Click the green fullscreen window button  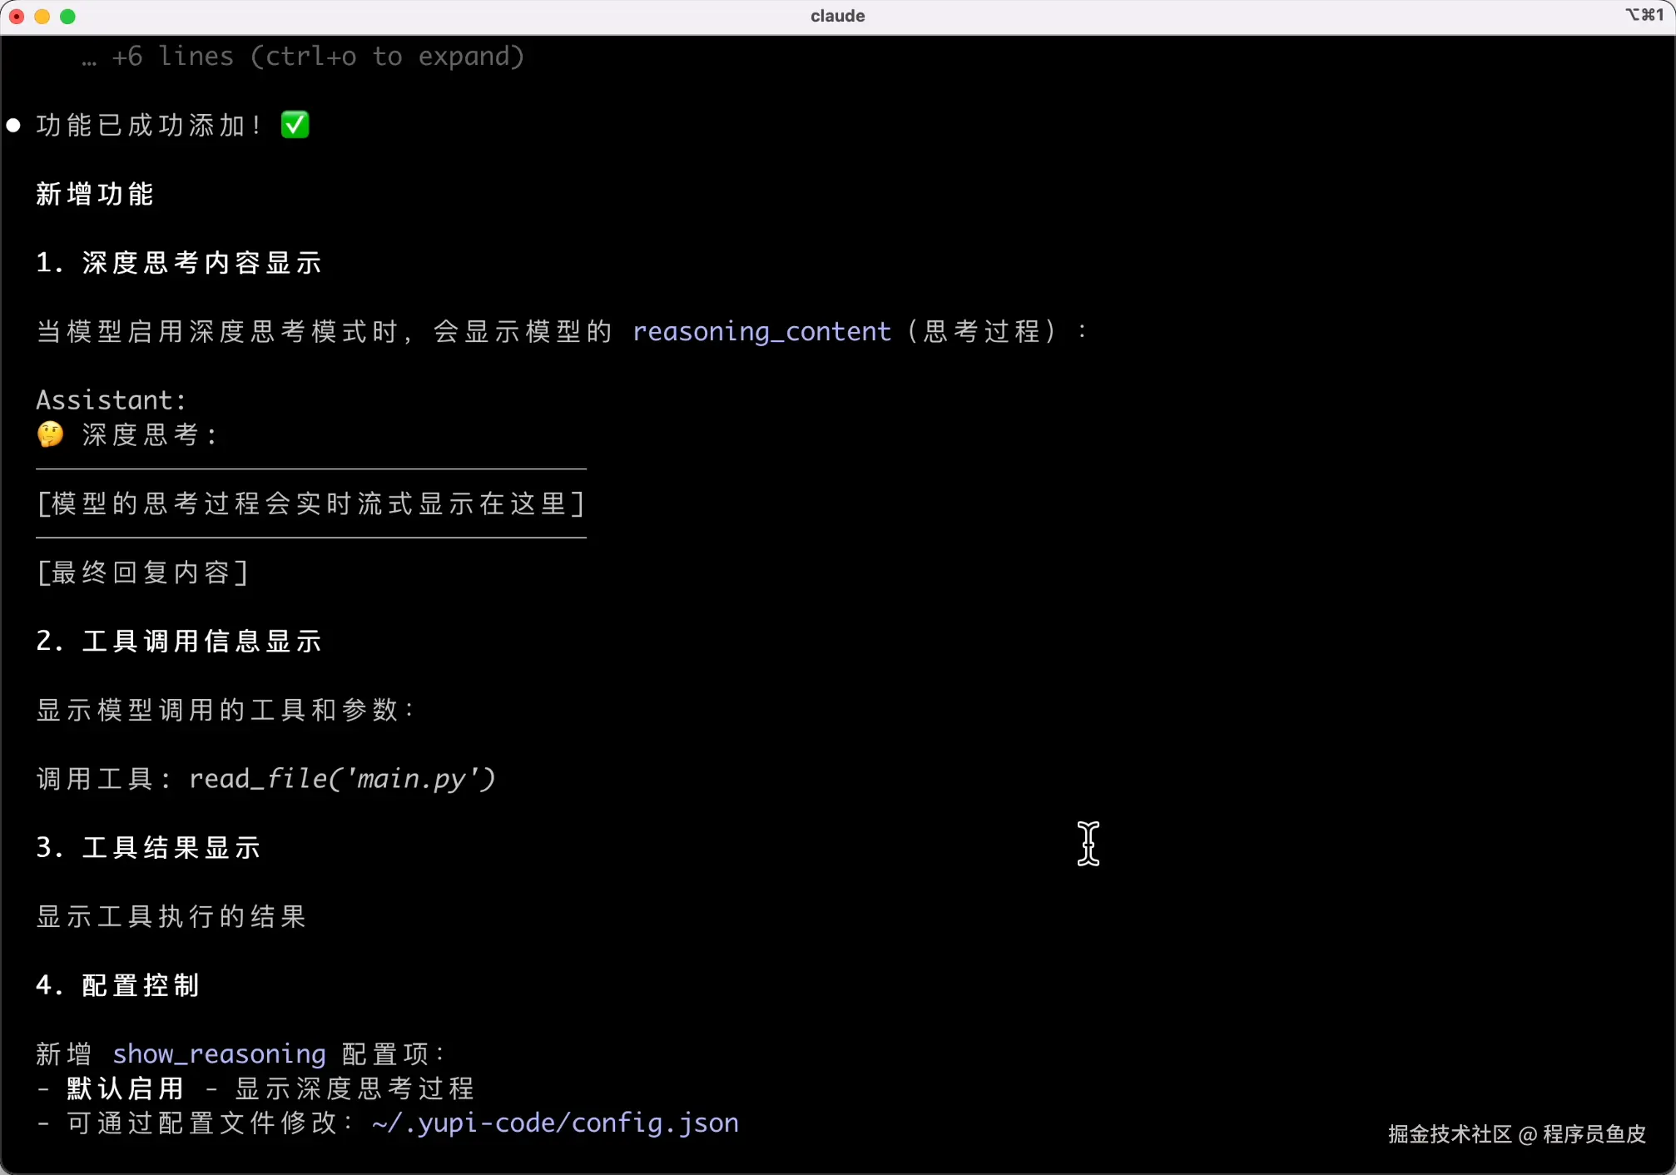tap(68, 16)
